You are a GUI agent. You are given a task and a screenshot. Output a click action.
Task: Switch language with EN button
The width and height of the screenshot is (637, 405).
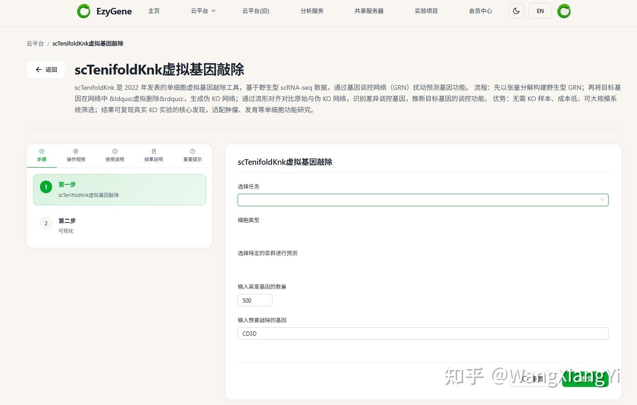click(540, 11)
